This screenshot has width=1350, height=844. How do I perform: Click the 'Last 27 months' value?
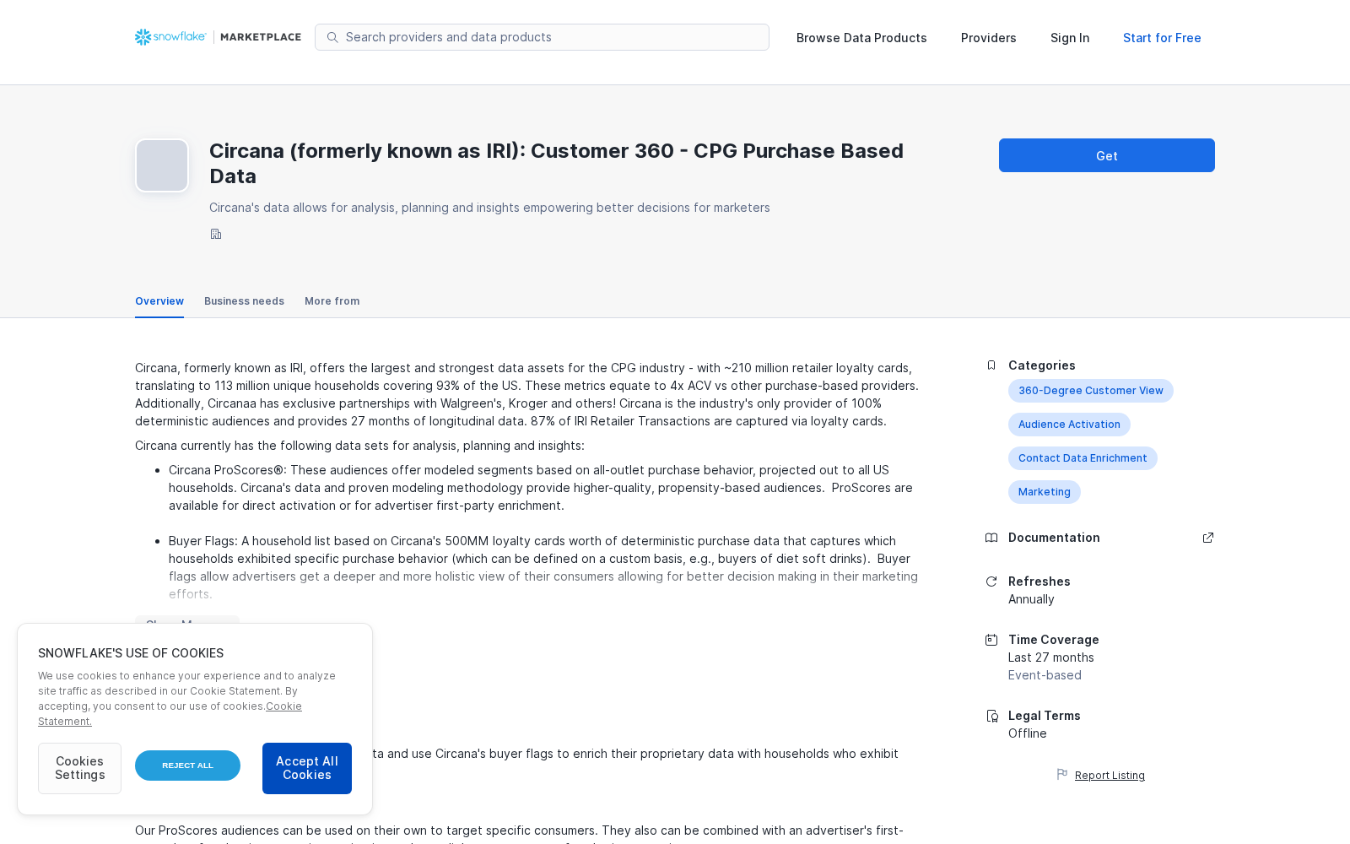click(x=1051, y=657)
